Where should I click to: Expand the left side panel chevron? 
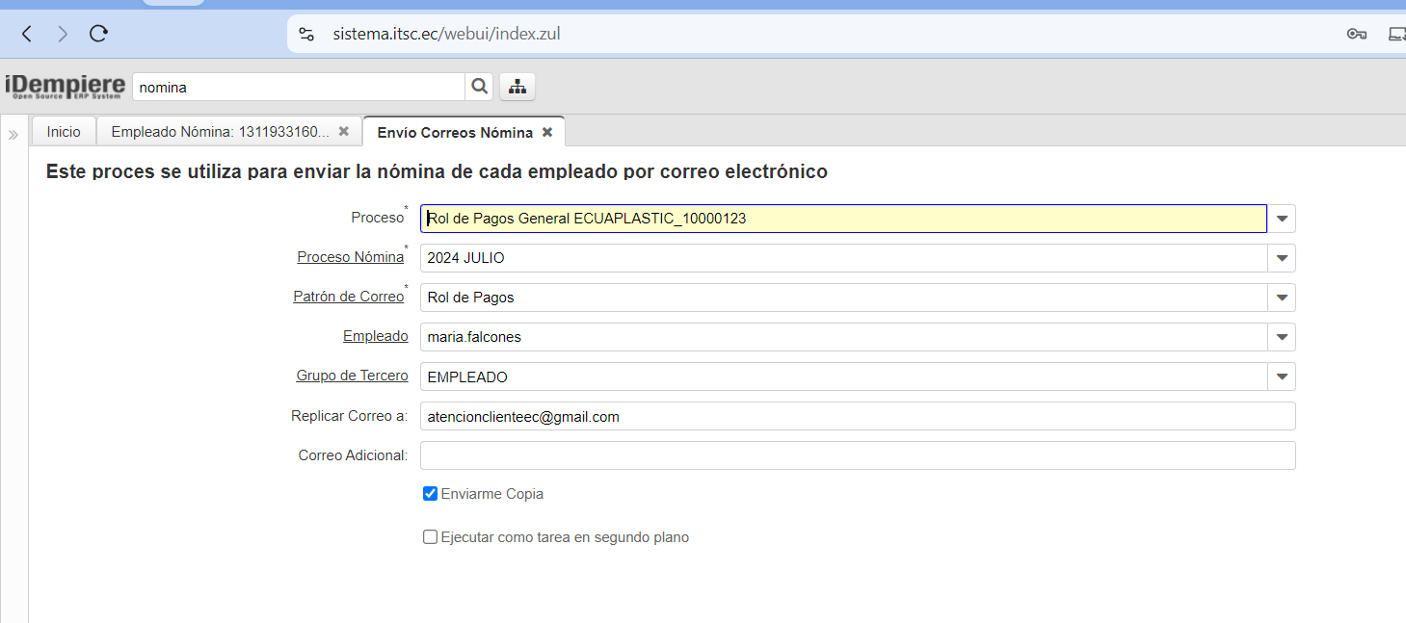[13, 135]
